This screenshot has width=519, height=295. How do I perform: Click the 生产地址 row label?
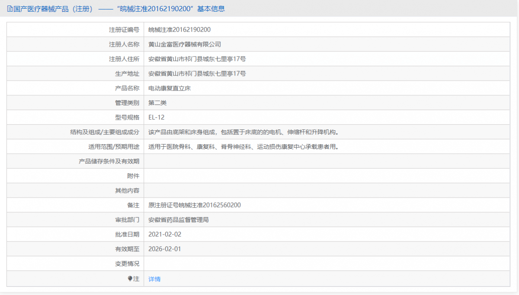pos(127,74)
